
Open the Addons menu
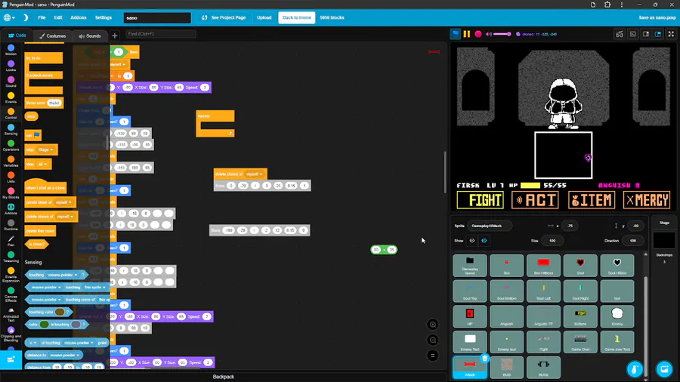(79, 18)
